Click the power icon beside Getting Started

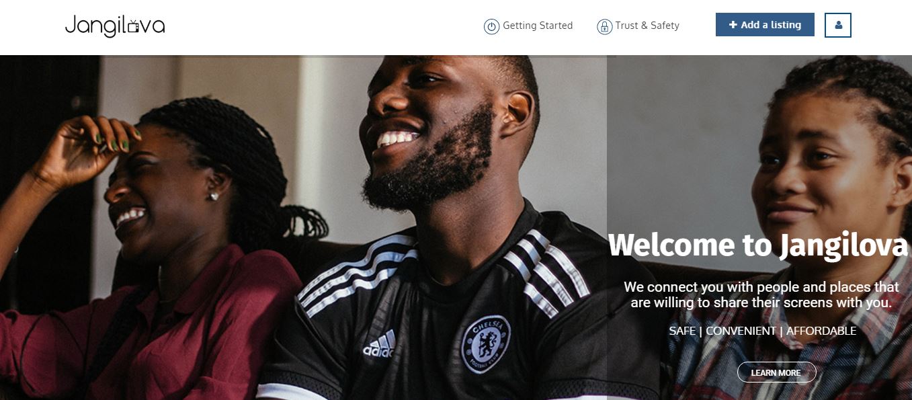pos(491,26)
